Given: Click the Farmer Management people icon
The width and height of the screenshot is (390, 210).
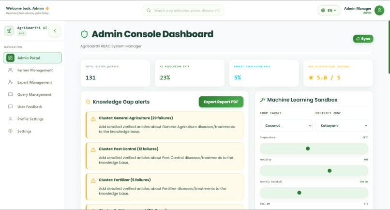Looking at the screenshot, I should pos(10,70).
